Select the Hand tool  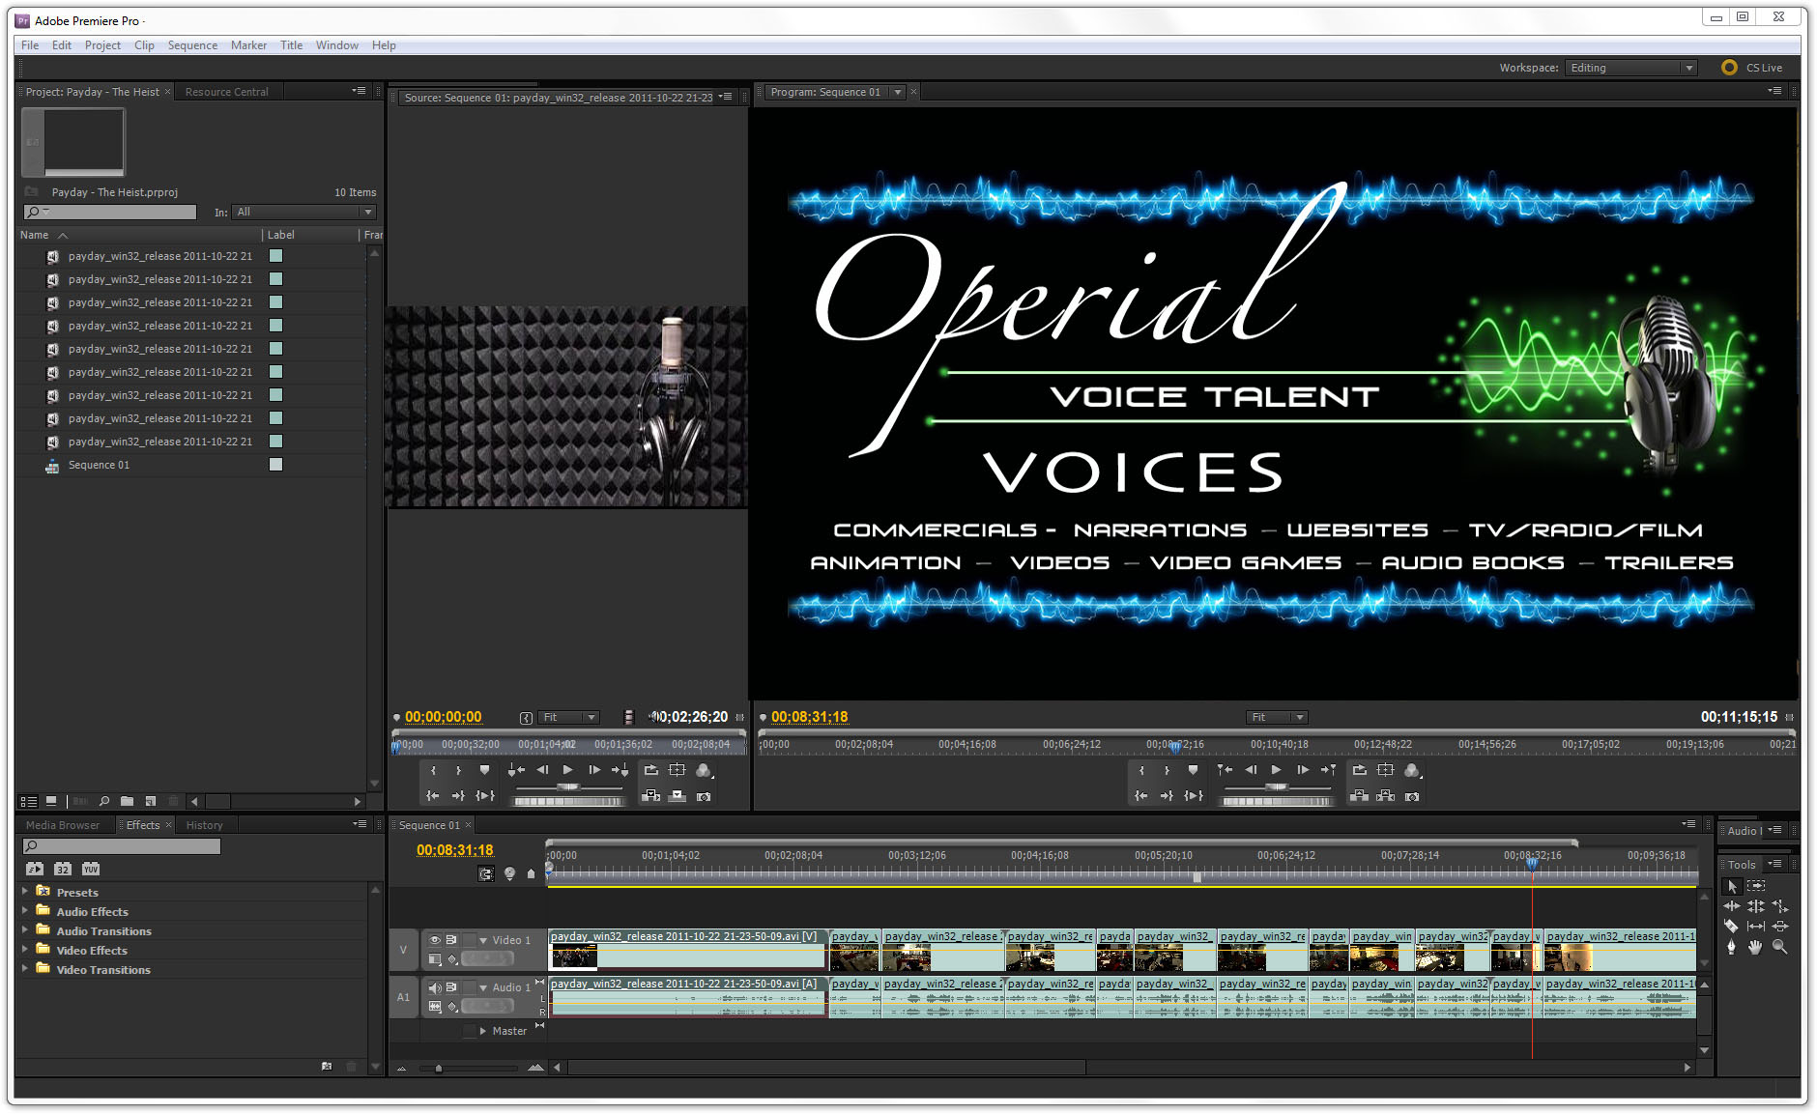[x=1755, y=947]
